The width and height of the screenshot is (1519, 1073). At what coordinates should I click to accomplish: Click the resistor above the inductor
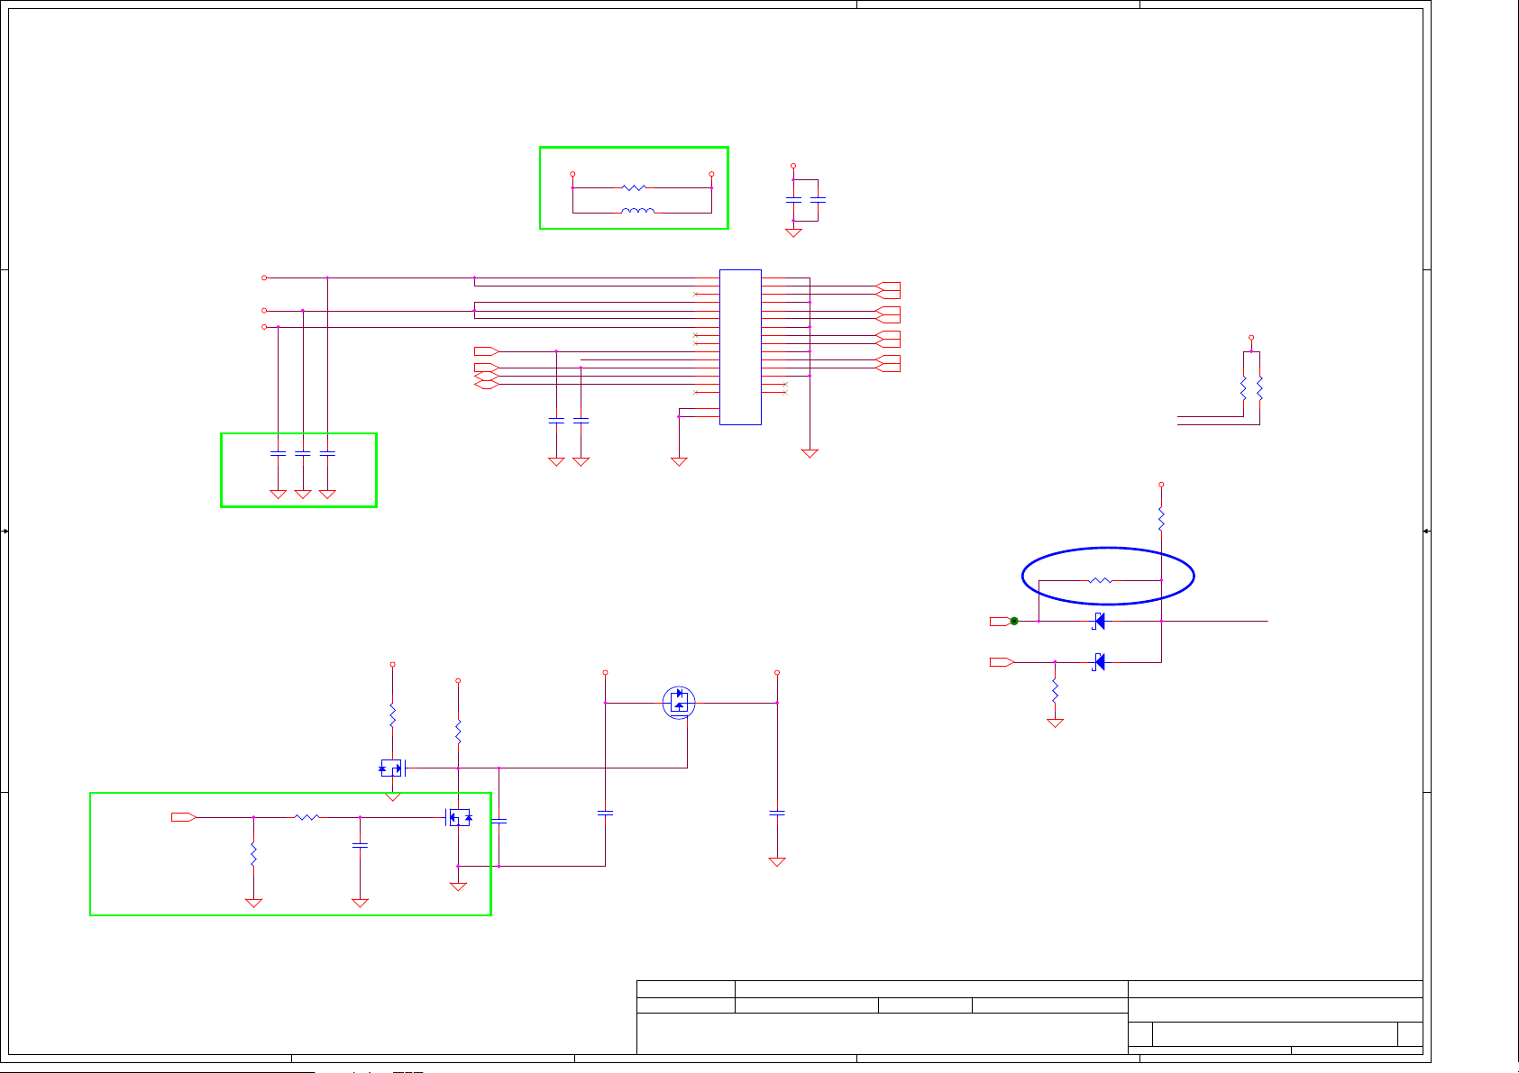point(634,187)
